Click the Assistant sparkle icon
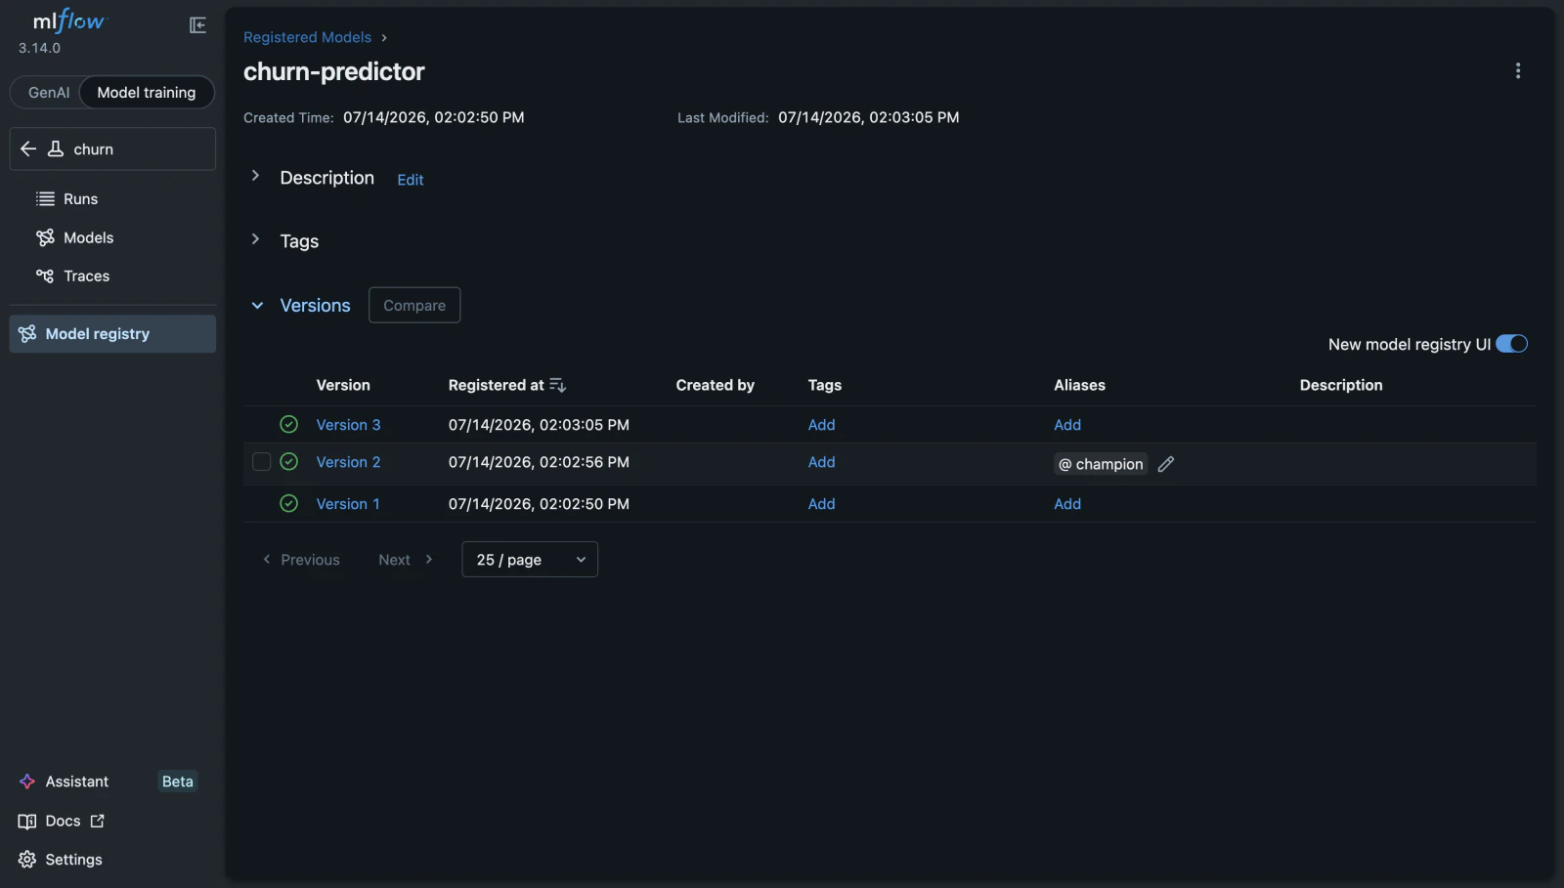The height and width of the screenshot is (888, 1564). pos(27,782)
